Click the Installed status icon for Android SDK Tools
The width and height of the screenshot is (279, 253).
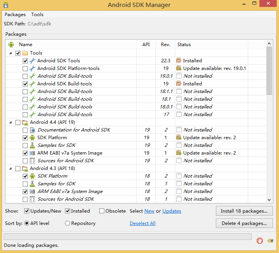(179, 61)
